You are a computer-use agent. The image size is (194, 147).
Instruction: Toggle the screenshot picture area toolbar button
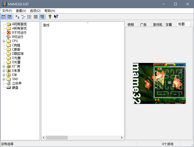pos(10,17)
